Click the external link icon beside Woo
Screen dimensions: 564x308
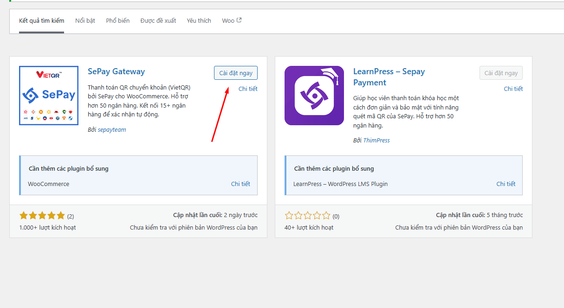(x=239, y=20)
